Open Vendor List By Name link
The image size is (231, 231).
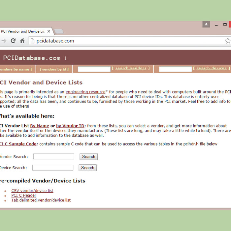[x=40, y=126]
